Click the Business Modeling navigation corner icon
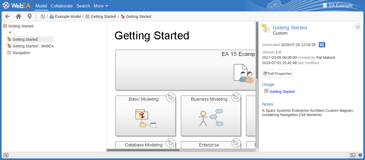Image resolution: width=365 pixels, height=160 pixels. pyautogui.click(x=236, y=97)
